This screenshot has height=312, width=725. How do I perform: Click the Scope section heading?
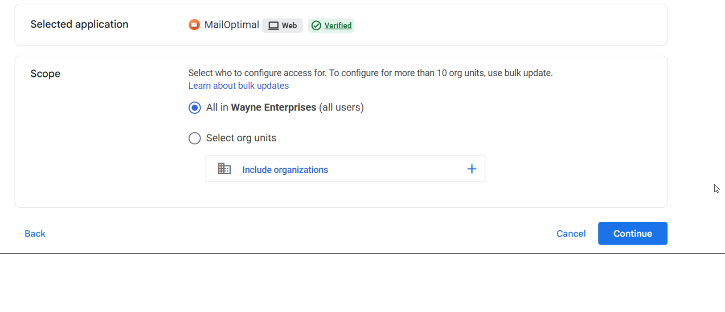tap(45, 74)
